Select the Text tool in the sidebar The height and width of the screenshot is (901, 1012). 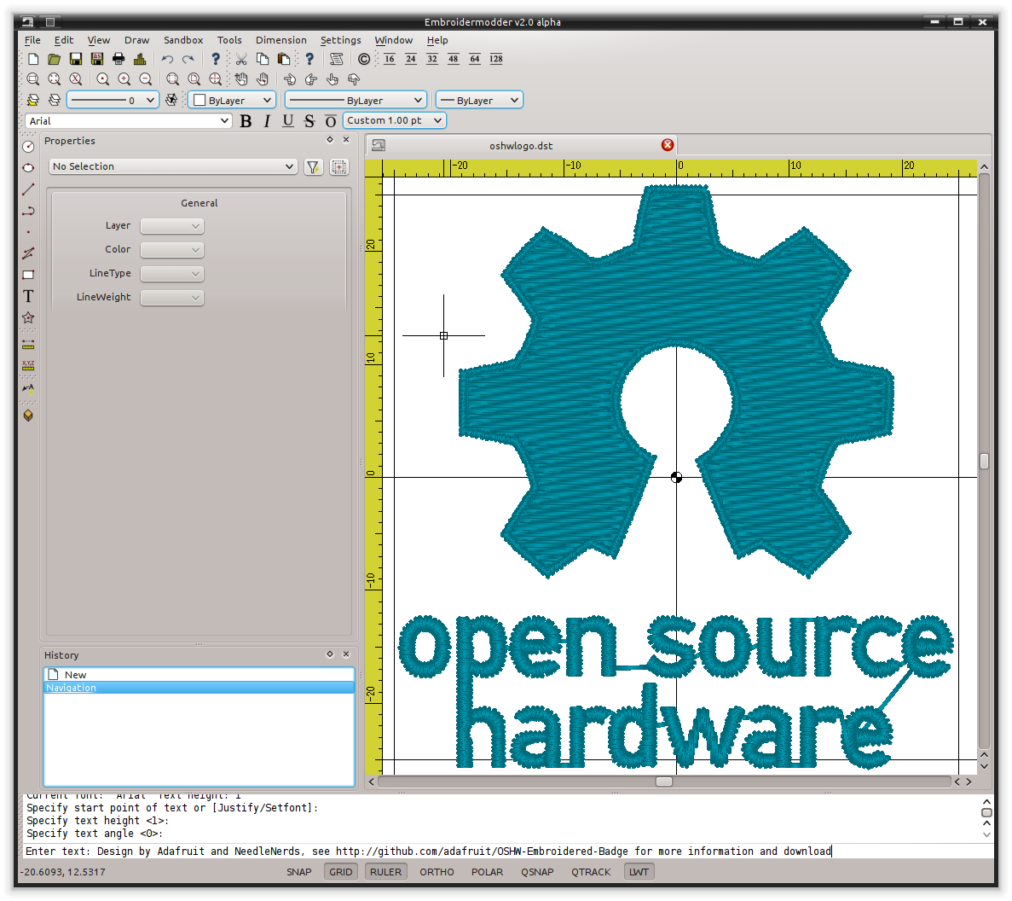(x=28, y=296)
